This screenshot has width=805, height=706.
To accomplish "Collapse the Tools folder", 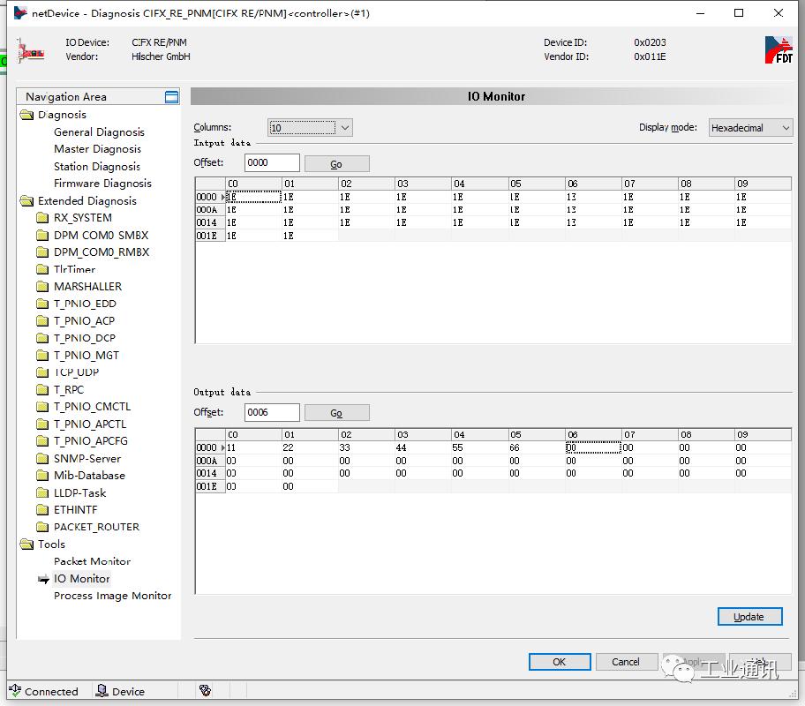I will click(26, 545).
